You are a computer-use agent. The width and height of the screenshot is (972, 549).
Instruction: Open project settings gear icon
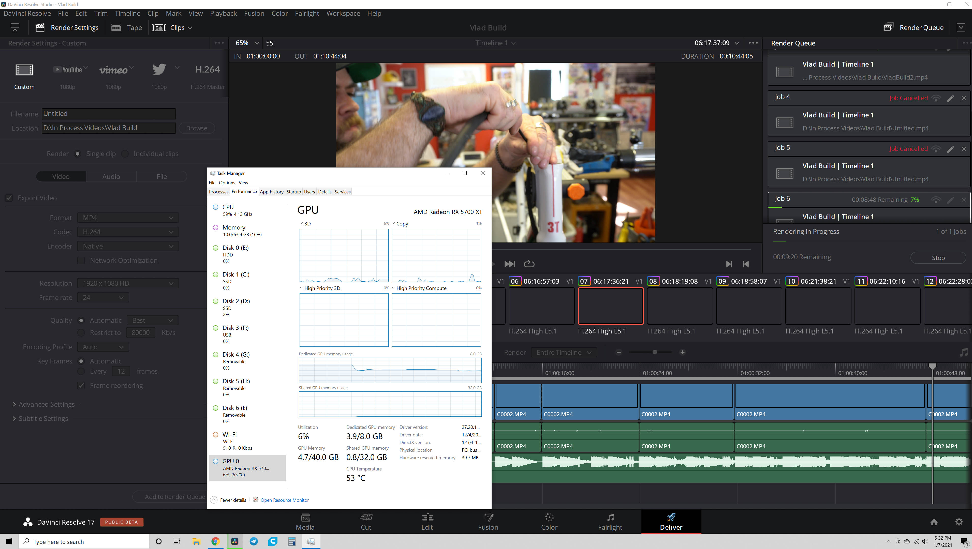tap(959, 522)
